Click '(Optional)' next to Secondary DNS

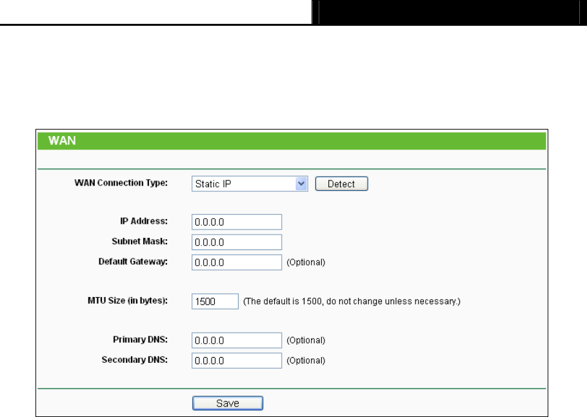306,360
